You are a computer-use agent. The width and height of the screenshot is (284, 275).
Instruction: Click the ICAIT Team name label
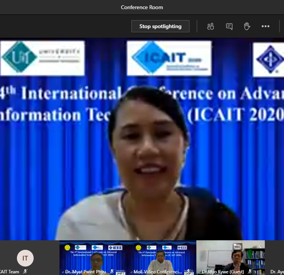pyautogui.click(x=9, y=272)
